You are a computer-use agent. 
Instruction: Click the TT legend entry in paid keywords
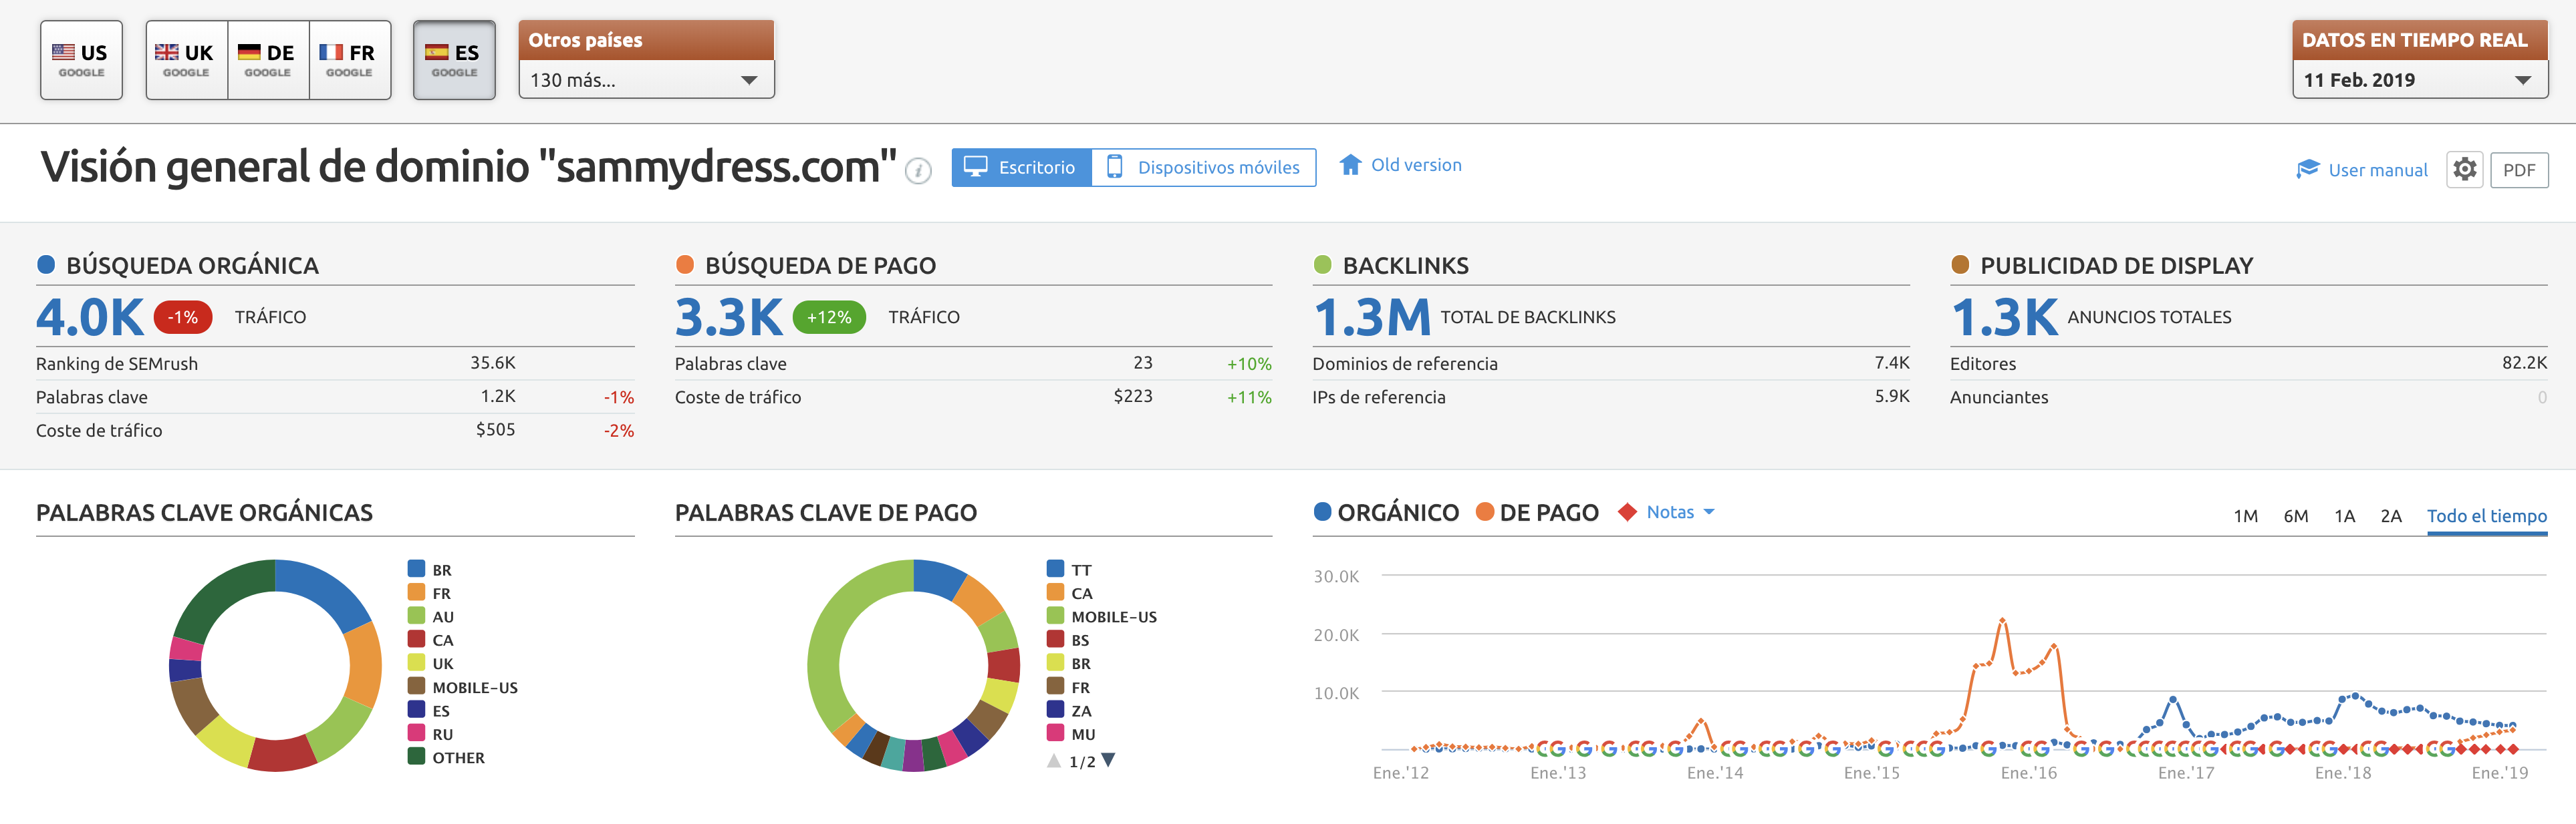point(1069,570)
